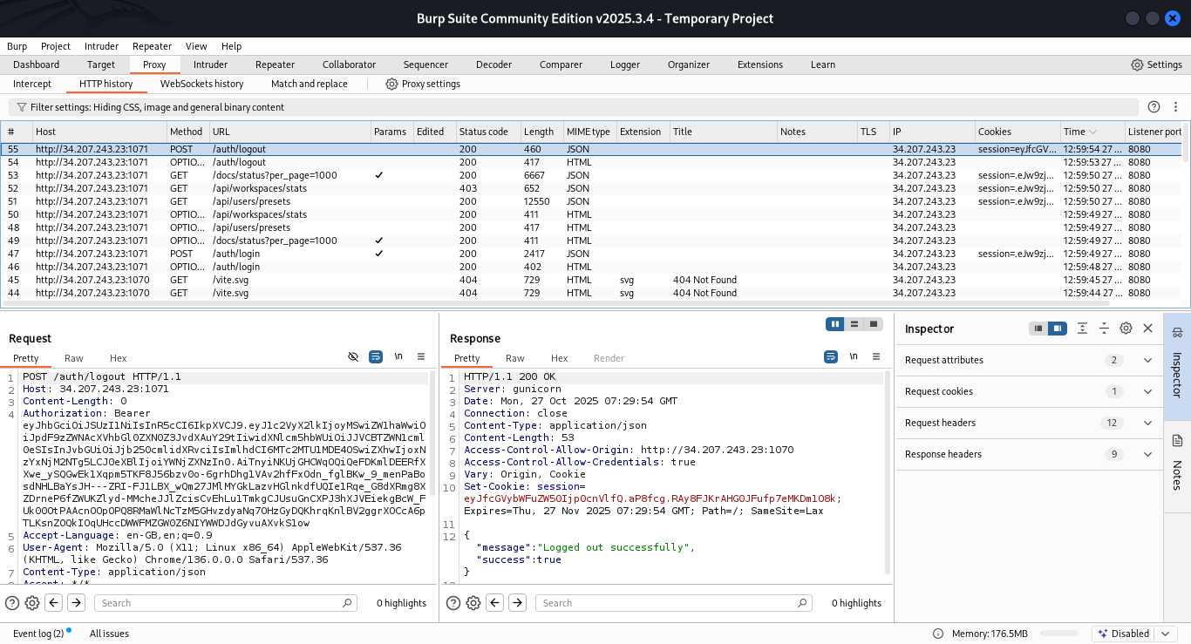The width and height of the screenshot is (1191, 644).
Task: Hide non-printable characters in the Request pane
Action: [x=353, y=357]
